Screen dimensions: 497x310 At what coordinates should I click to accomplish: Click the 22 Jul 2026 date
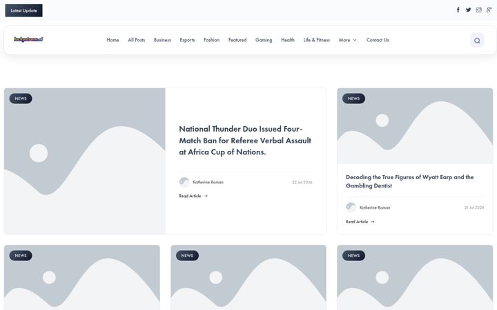click(302, 182)
